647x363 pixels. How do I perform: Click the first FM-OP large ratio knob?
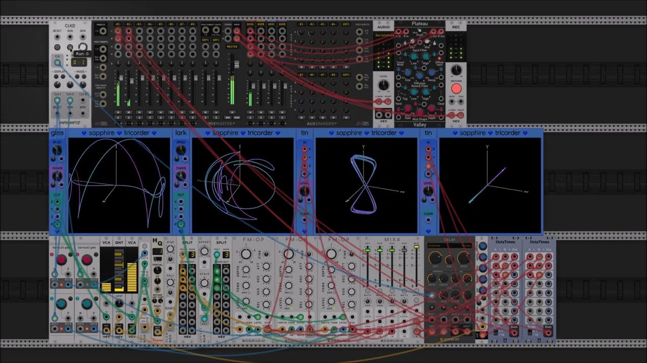246,254
